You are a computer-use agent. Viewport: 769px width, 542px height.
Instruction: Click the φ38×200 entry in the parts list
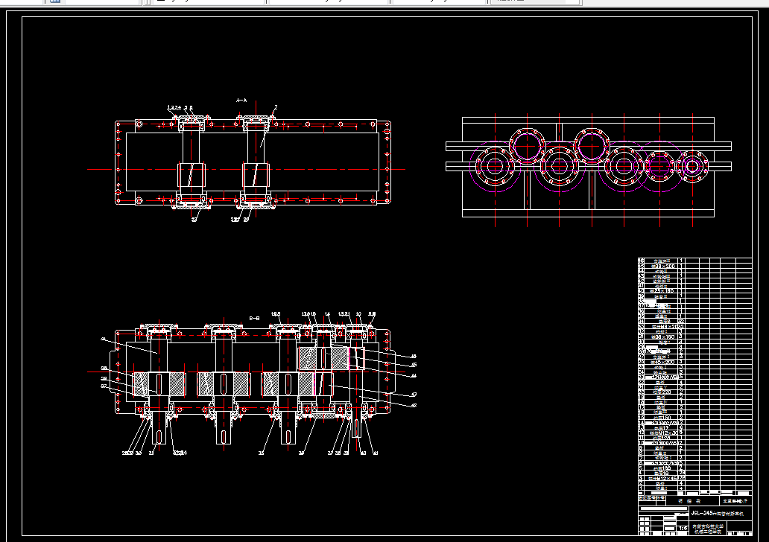pyautogui.click(x=663, y=266)
